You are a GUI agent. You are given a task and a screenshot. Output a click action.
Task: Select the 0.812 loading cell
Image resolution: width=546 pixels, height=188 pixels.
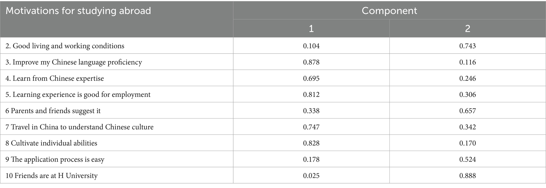311,95
